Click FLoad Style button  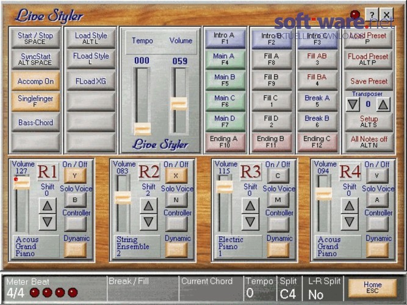pyautogui.click(x=91, y=59)
